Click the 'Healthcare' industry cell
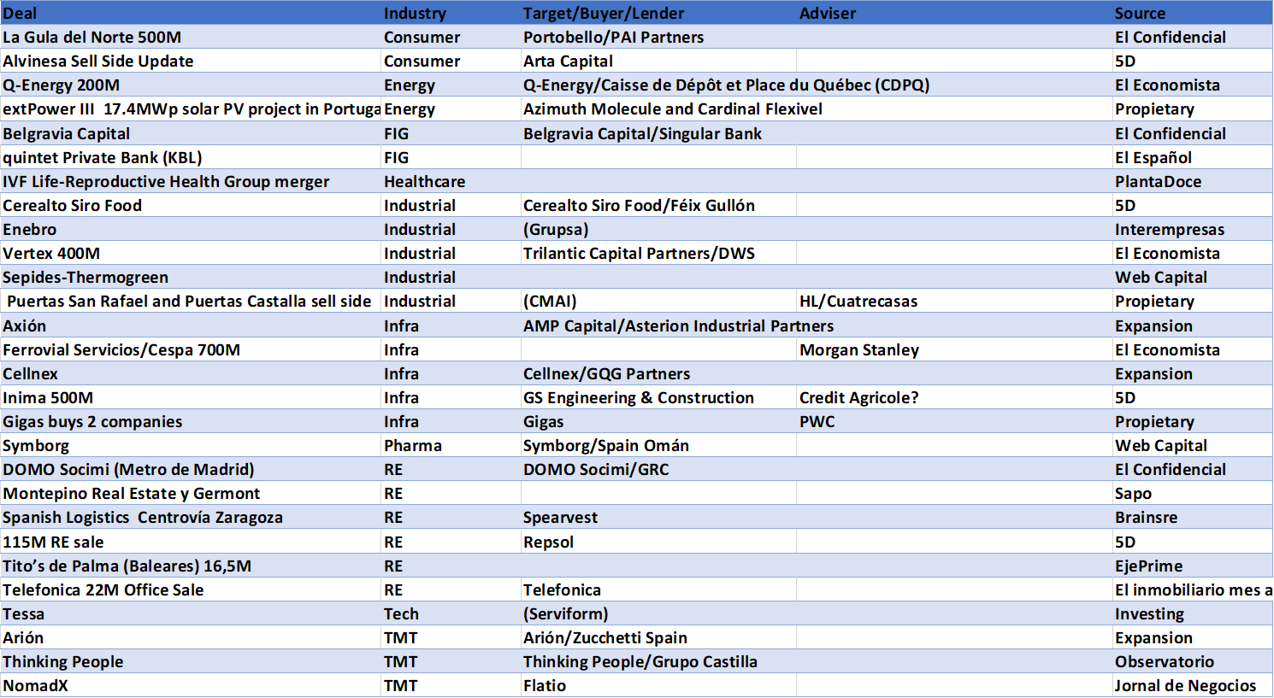This screenshot has width=1274, height=698. (451, 181)
